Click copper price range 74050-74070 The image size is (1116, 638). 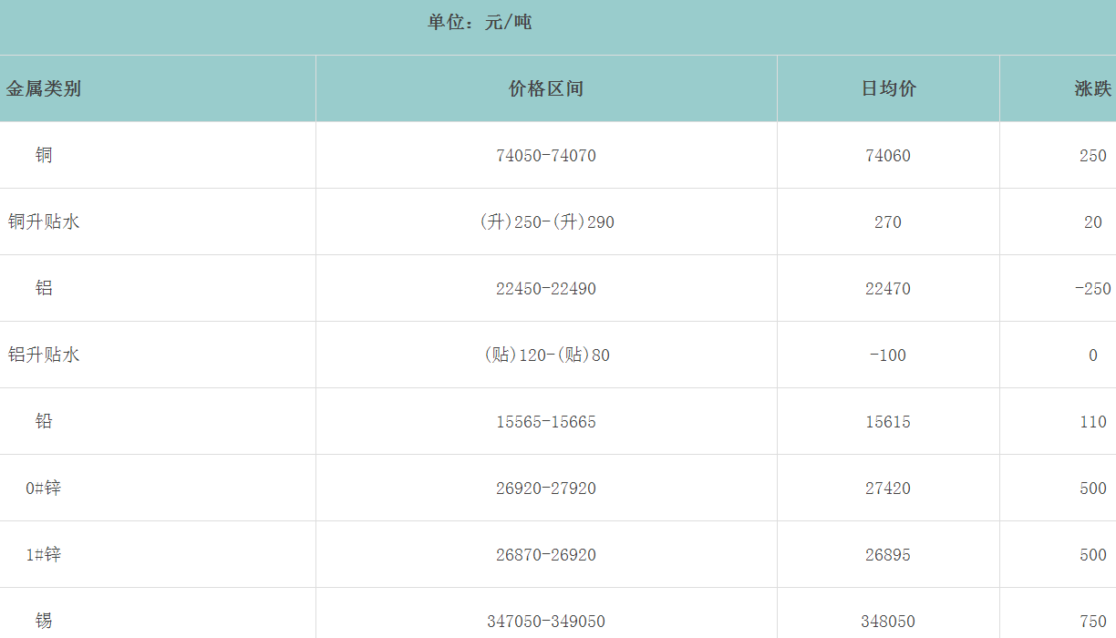546,156
